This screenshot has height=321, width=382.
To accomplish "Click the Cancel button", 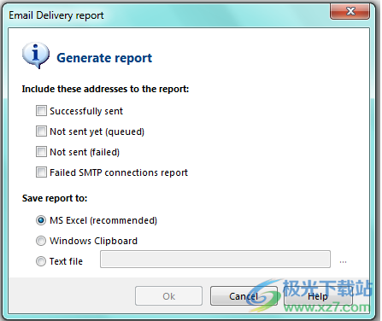I will pyautogui.click(x=244, y=296).
